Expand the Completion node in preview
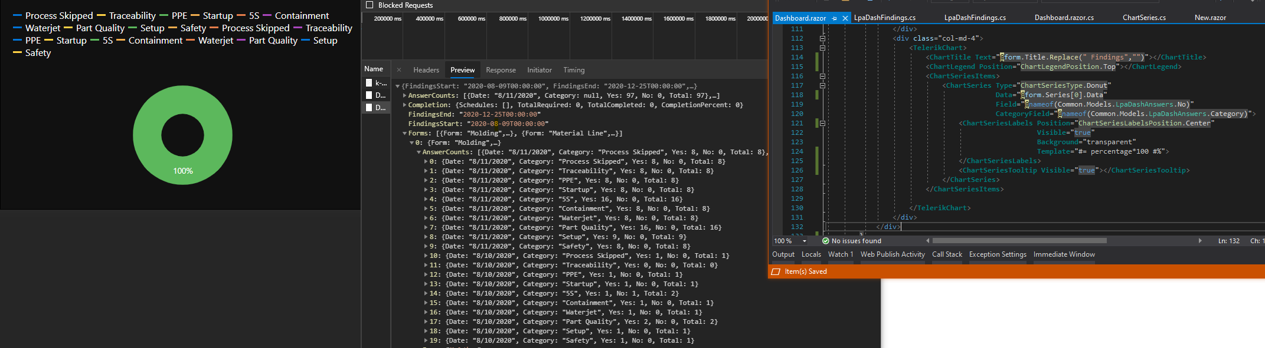This screenshot has width=1265, height=348. point(405,105)
